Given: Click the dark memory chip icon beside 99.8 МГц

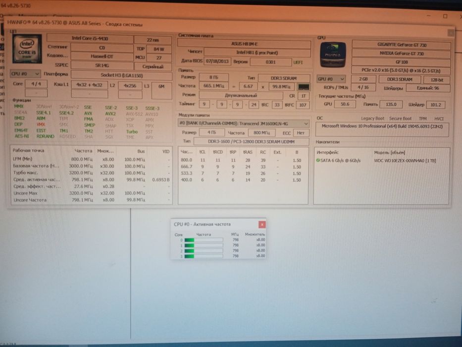Looking at the screenshot, I should tap(304, 87).
